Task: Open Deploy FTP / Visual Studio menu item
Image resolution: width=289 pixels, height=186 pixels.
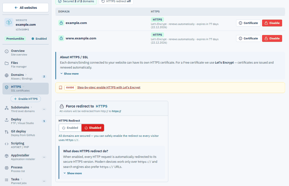Action: click(26, 121)
